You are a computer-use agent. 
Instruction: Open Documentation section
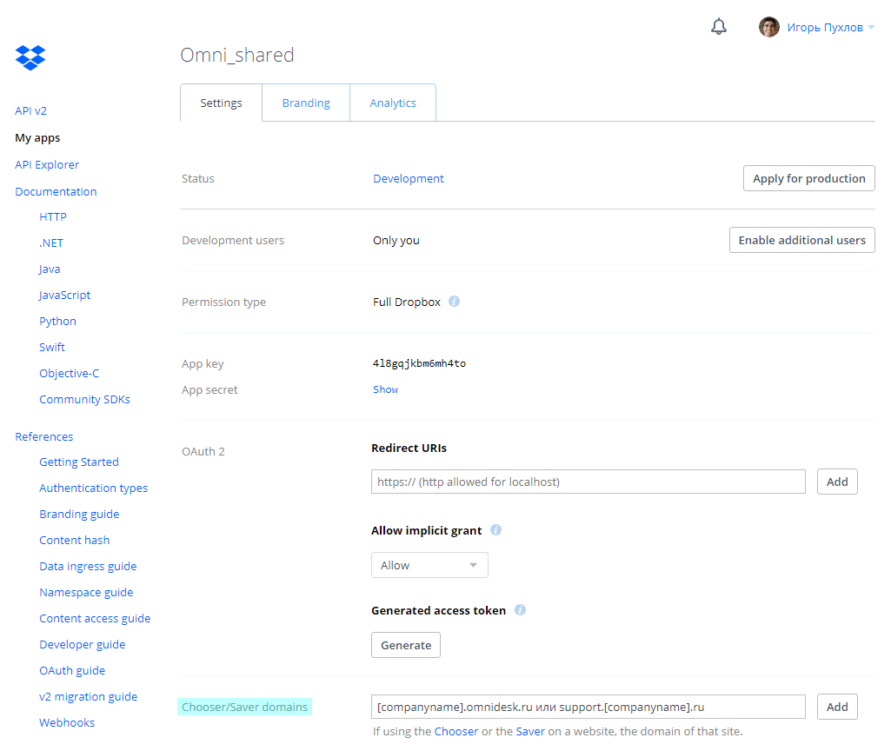coord(56,191)
